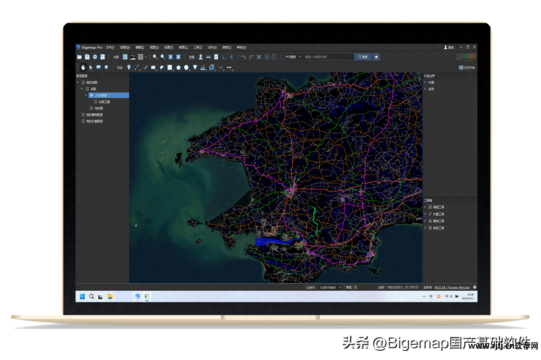541x360 pixels.
Task: Click the 搜索 search button
Action: point(363,57)
